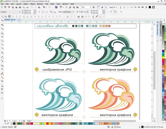Select the Drop Shadow tool

pos(2,65)
